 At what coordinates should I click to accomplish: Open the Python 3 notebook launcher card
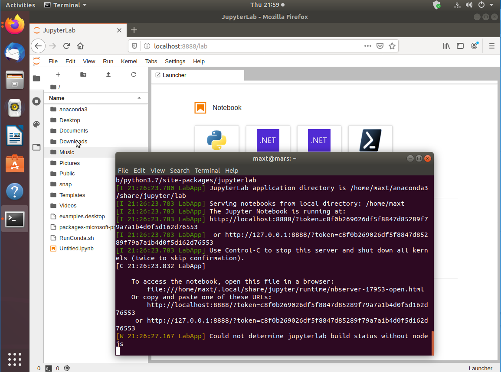tap(216, 140)
